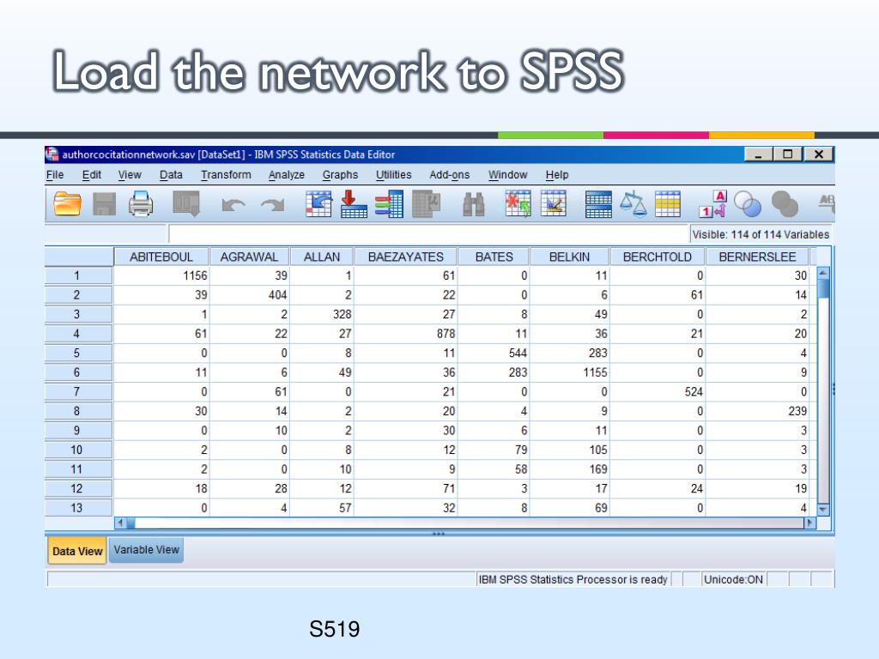Toggle Value Labels icon
879x659 pixels.
coord(713,203)
